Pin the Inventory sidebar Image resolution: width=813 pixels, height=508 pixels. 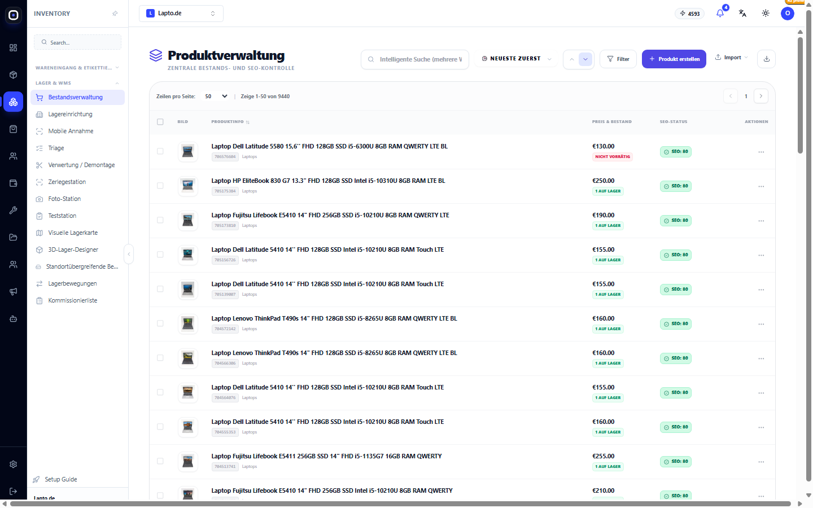115,14
